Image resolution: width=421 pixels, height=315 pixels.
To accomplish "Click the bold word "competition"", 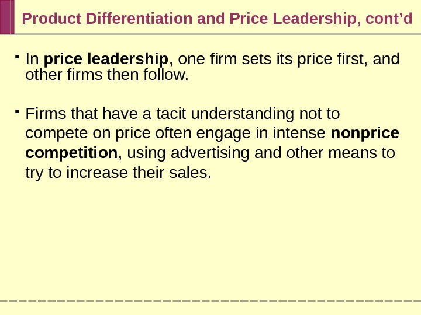I will tap(71, 153).
